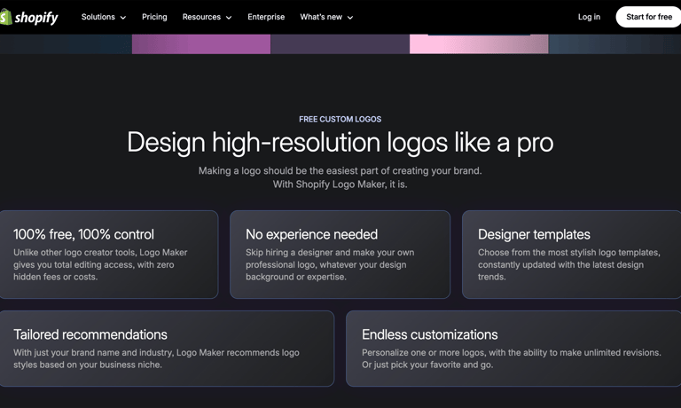This screenshot has width=681, height=408.
Task: Expand the Solutions dropdown chevron
Action: pos(123,18)
